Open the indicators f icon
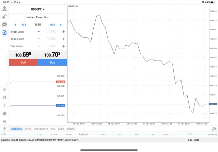218x152 pixels. pos(4,105)
